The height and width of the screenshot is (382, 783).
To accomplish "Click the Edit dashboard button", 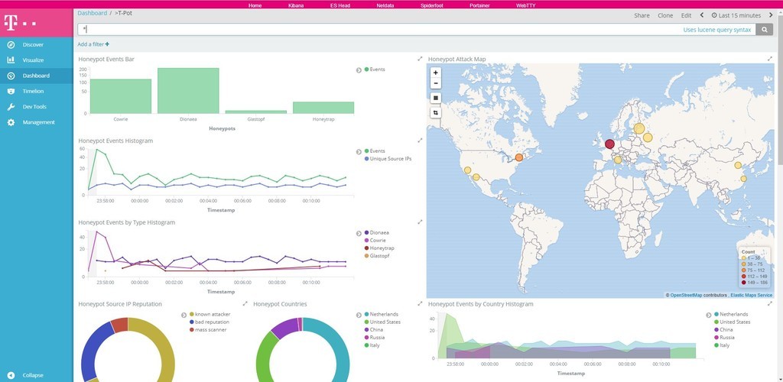I will point(686,15).
